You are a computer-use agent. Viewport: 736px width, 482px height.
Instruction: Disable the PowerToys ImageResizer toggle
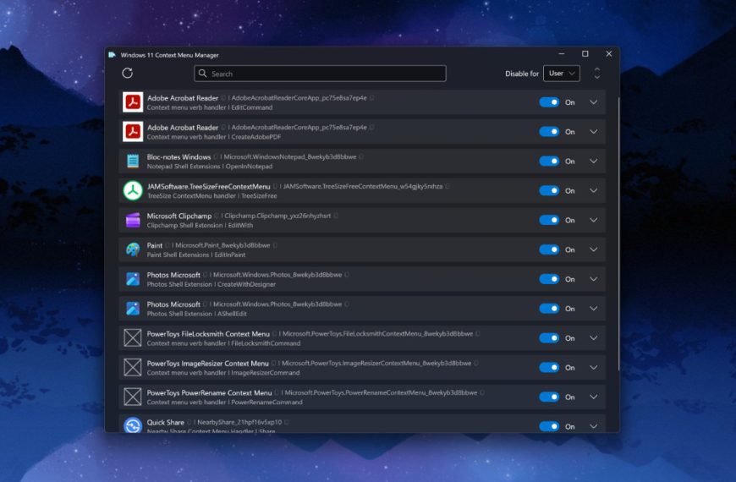tap(549, 368)
